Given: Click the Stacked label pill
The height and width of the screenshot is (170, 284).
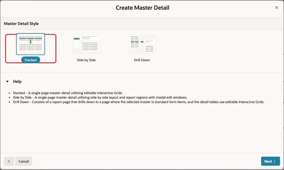Looking at the screenshot, I should pyautogui.click(x=31, y=60).
